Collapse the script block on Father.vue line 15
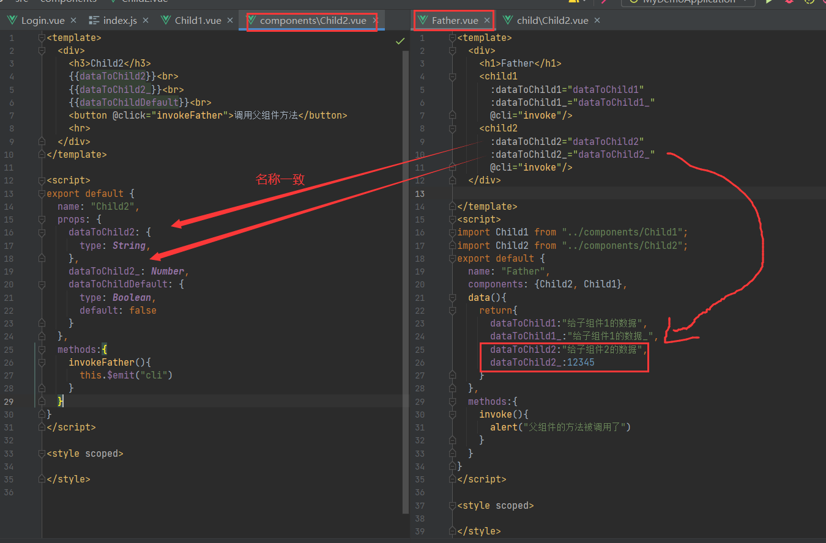This screenshot has height=543, width=826. click(x=453, y=220)
